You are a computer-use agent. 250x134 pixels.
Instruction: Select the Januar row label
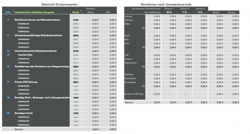(128, 16)
